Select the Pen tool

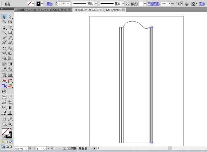tap(4, 28)
